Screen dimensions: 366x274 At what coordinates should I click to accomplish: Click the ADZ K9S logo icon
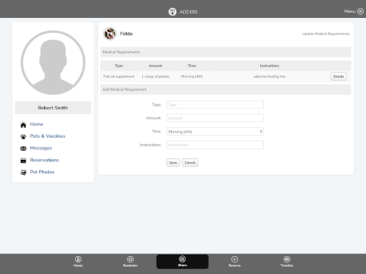point(172,11)
